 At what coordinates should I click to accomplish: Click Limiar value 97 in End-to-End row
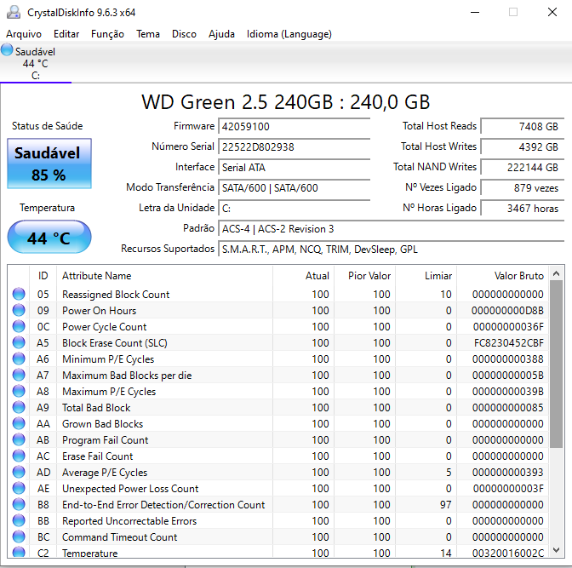click(445, 504)
